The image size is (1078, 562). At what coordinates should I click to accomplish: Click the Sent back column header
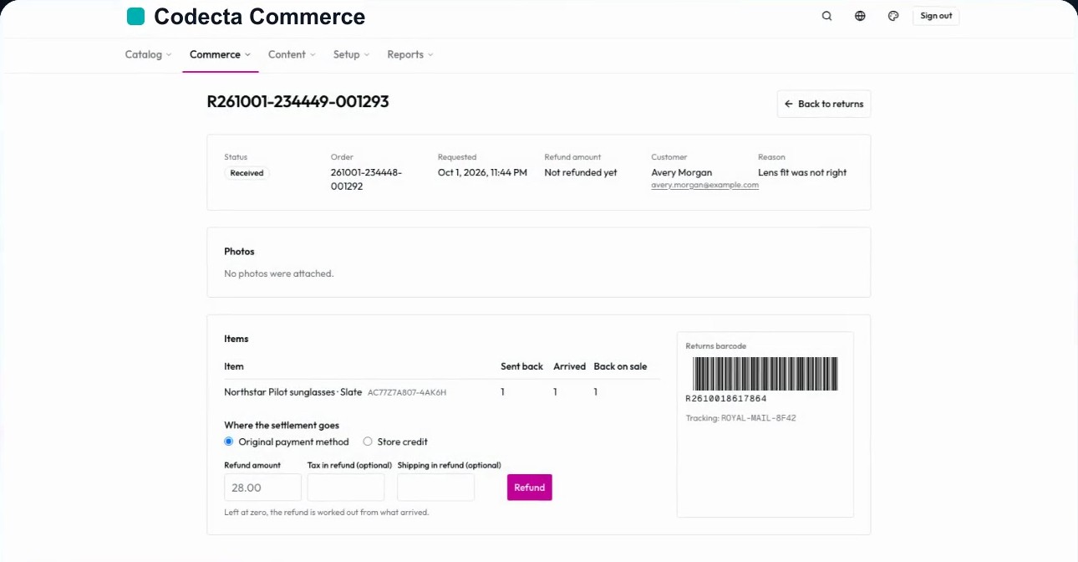(521, 366)
